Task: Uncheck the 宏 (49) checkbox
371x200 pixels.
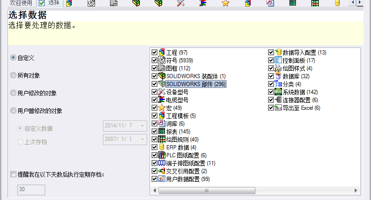Action: coord(154,107)
